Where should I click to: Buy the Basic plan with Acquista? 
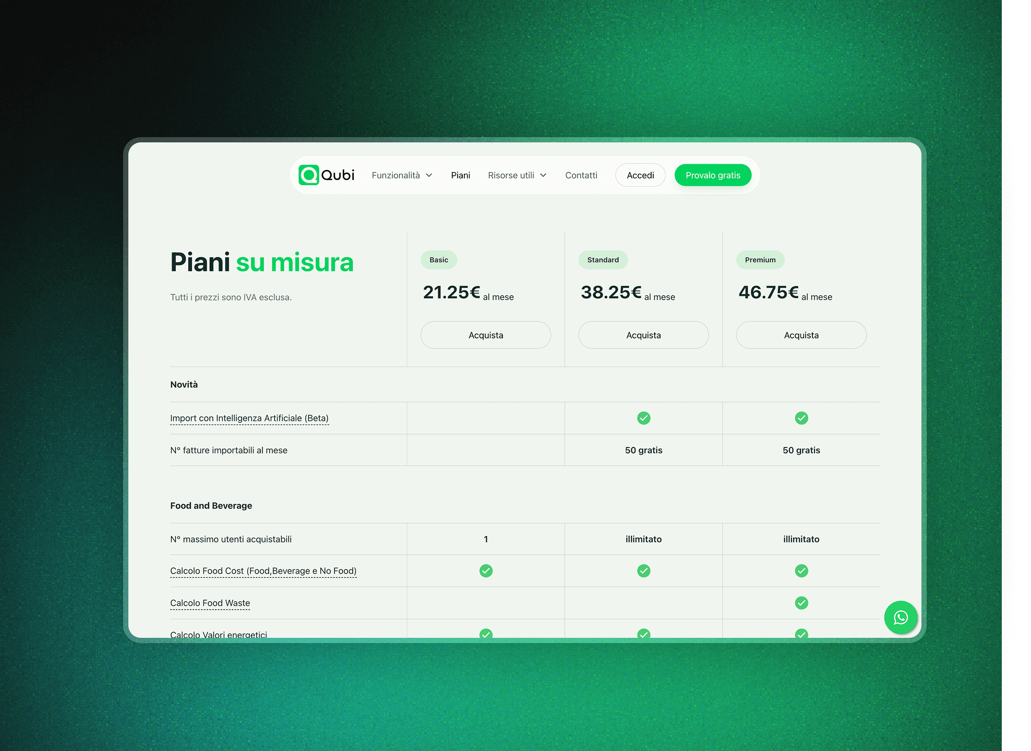[x=486, y=335]
